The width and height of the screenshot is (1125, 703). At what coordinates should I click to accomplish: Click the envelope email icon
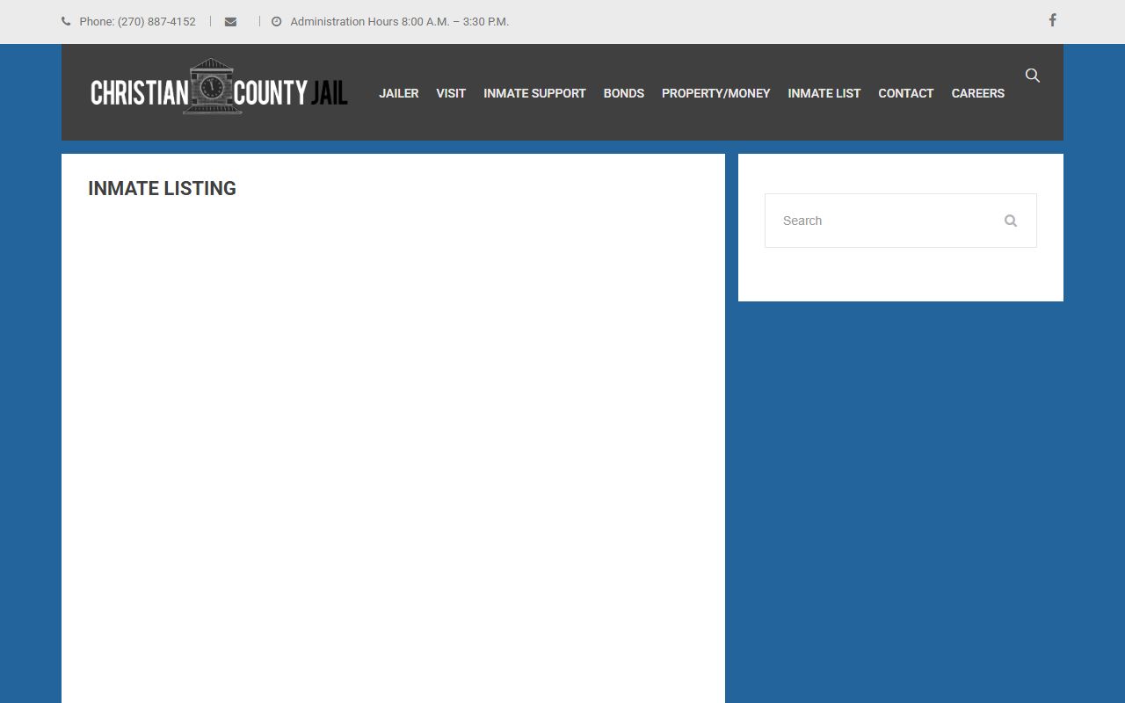coord(230,22)
